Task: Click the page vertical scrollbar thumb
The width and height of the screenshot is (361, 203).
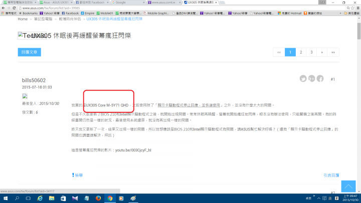Action: pyautogui.click(x=359, y=31)
